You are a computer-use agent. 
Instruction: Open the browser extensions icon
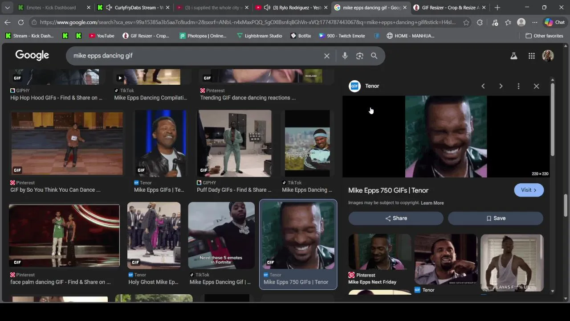(480, 22)
